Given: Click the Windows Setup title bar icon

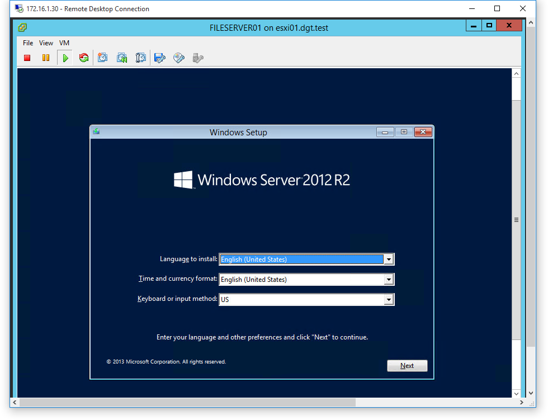Looking at the screenshot, I should [x=96, y=131].
